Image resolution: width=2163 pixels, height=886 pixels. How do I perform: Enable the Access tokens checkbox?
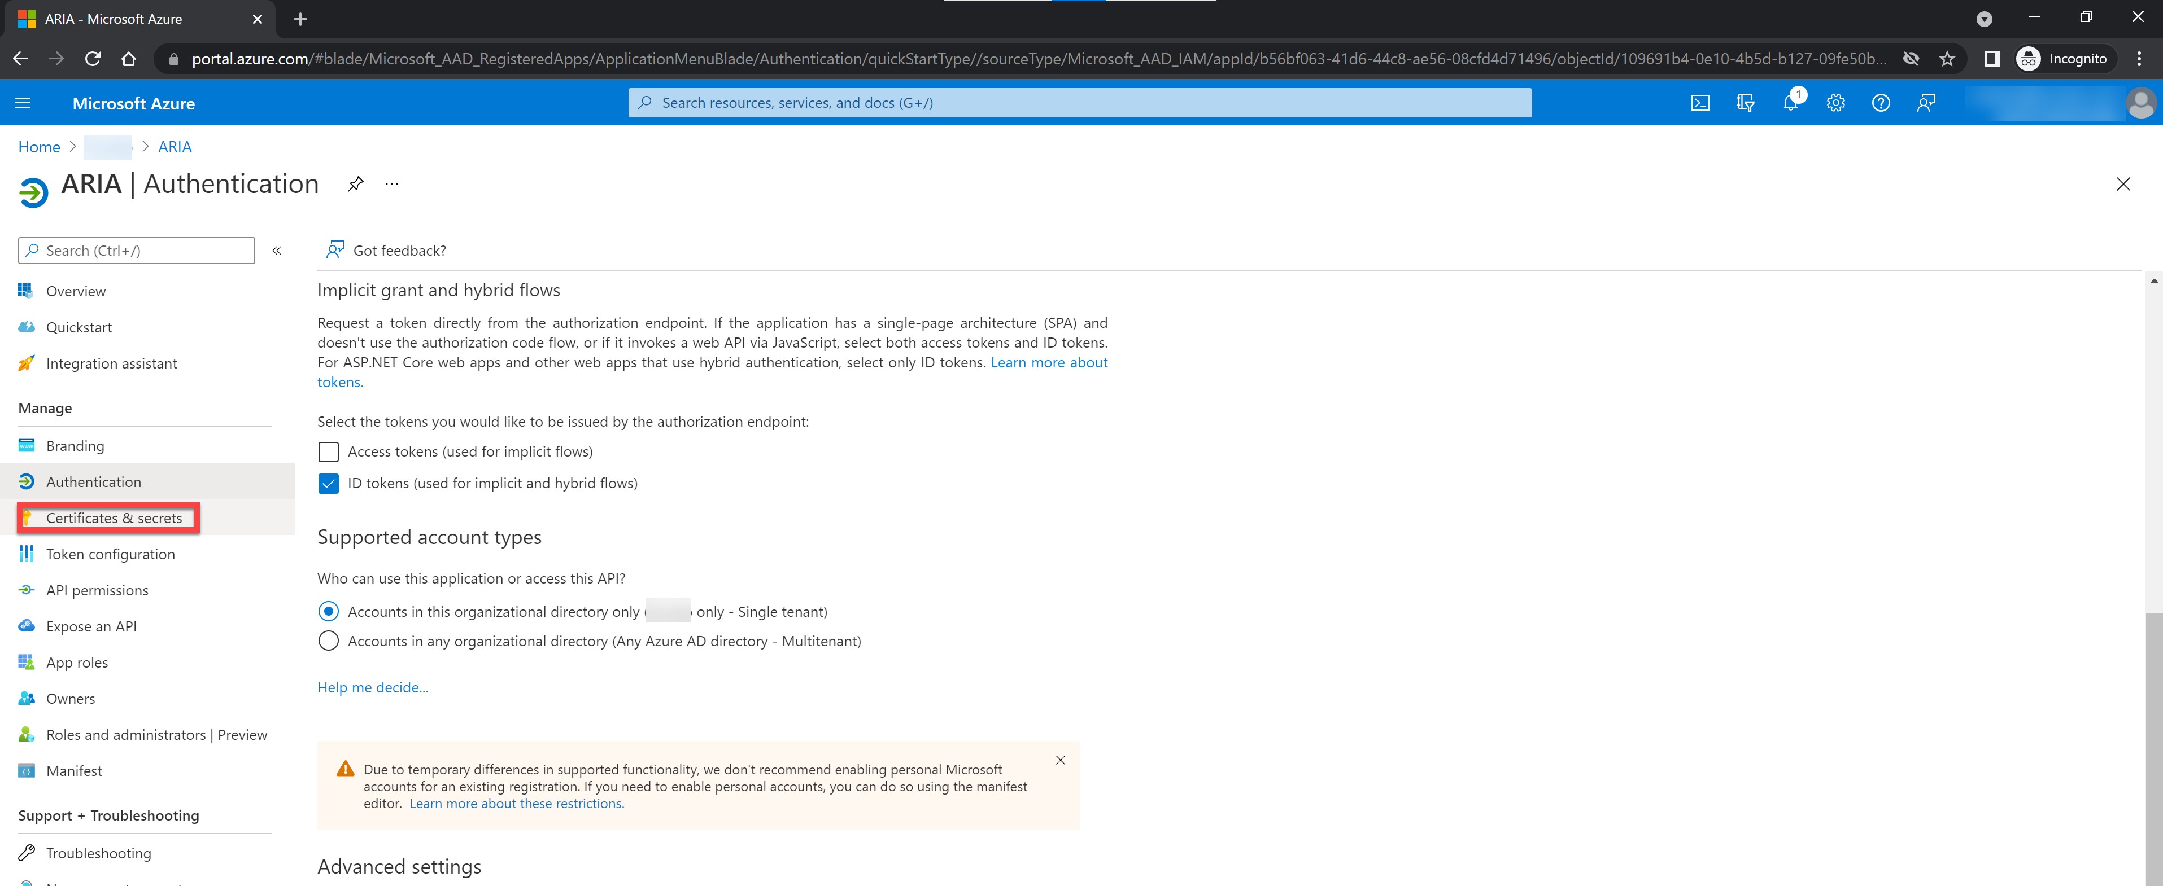click(328, 452)
